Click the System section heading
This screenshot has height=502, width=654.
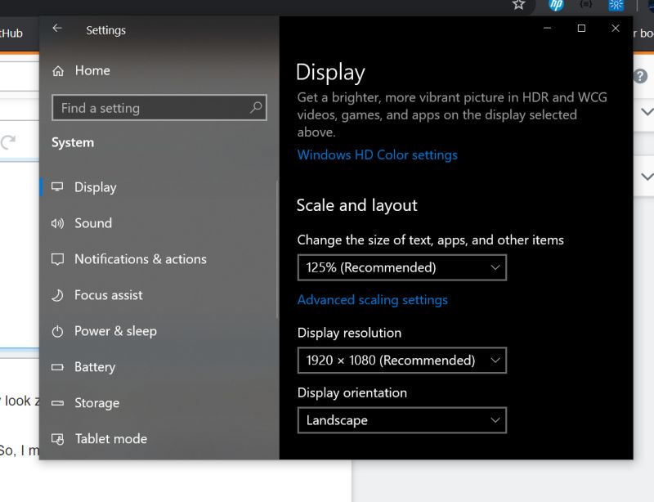[x=73, y=143]
